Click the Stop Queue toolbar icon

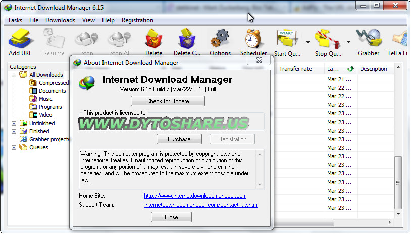coord(328,39)
